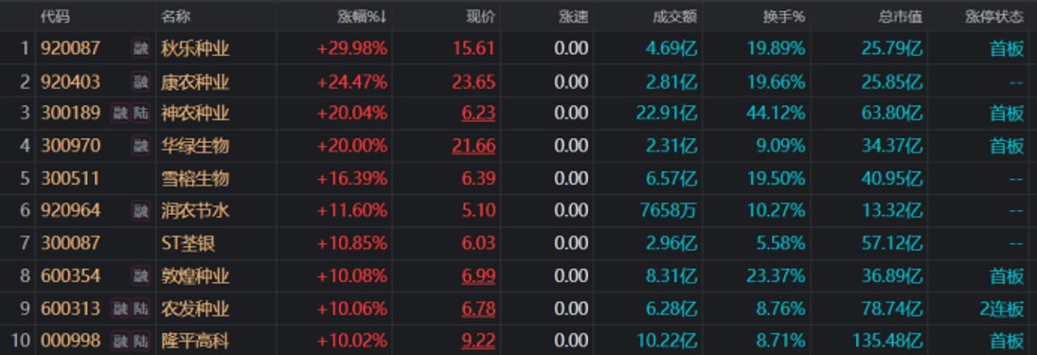Select stock code 000998
This screenshot has height=355, width=1037.
click(x=71, y=341)
